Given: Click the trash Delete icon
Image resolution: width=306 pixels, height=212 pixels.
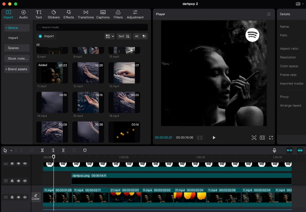Looking at the screenshot, I should [x=74, y=151].
